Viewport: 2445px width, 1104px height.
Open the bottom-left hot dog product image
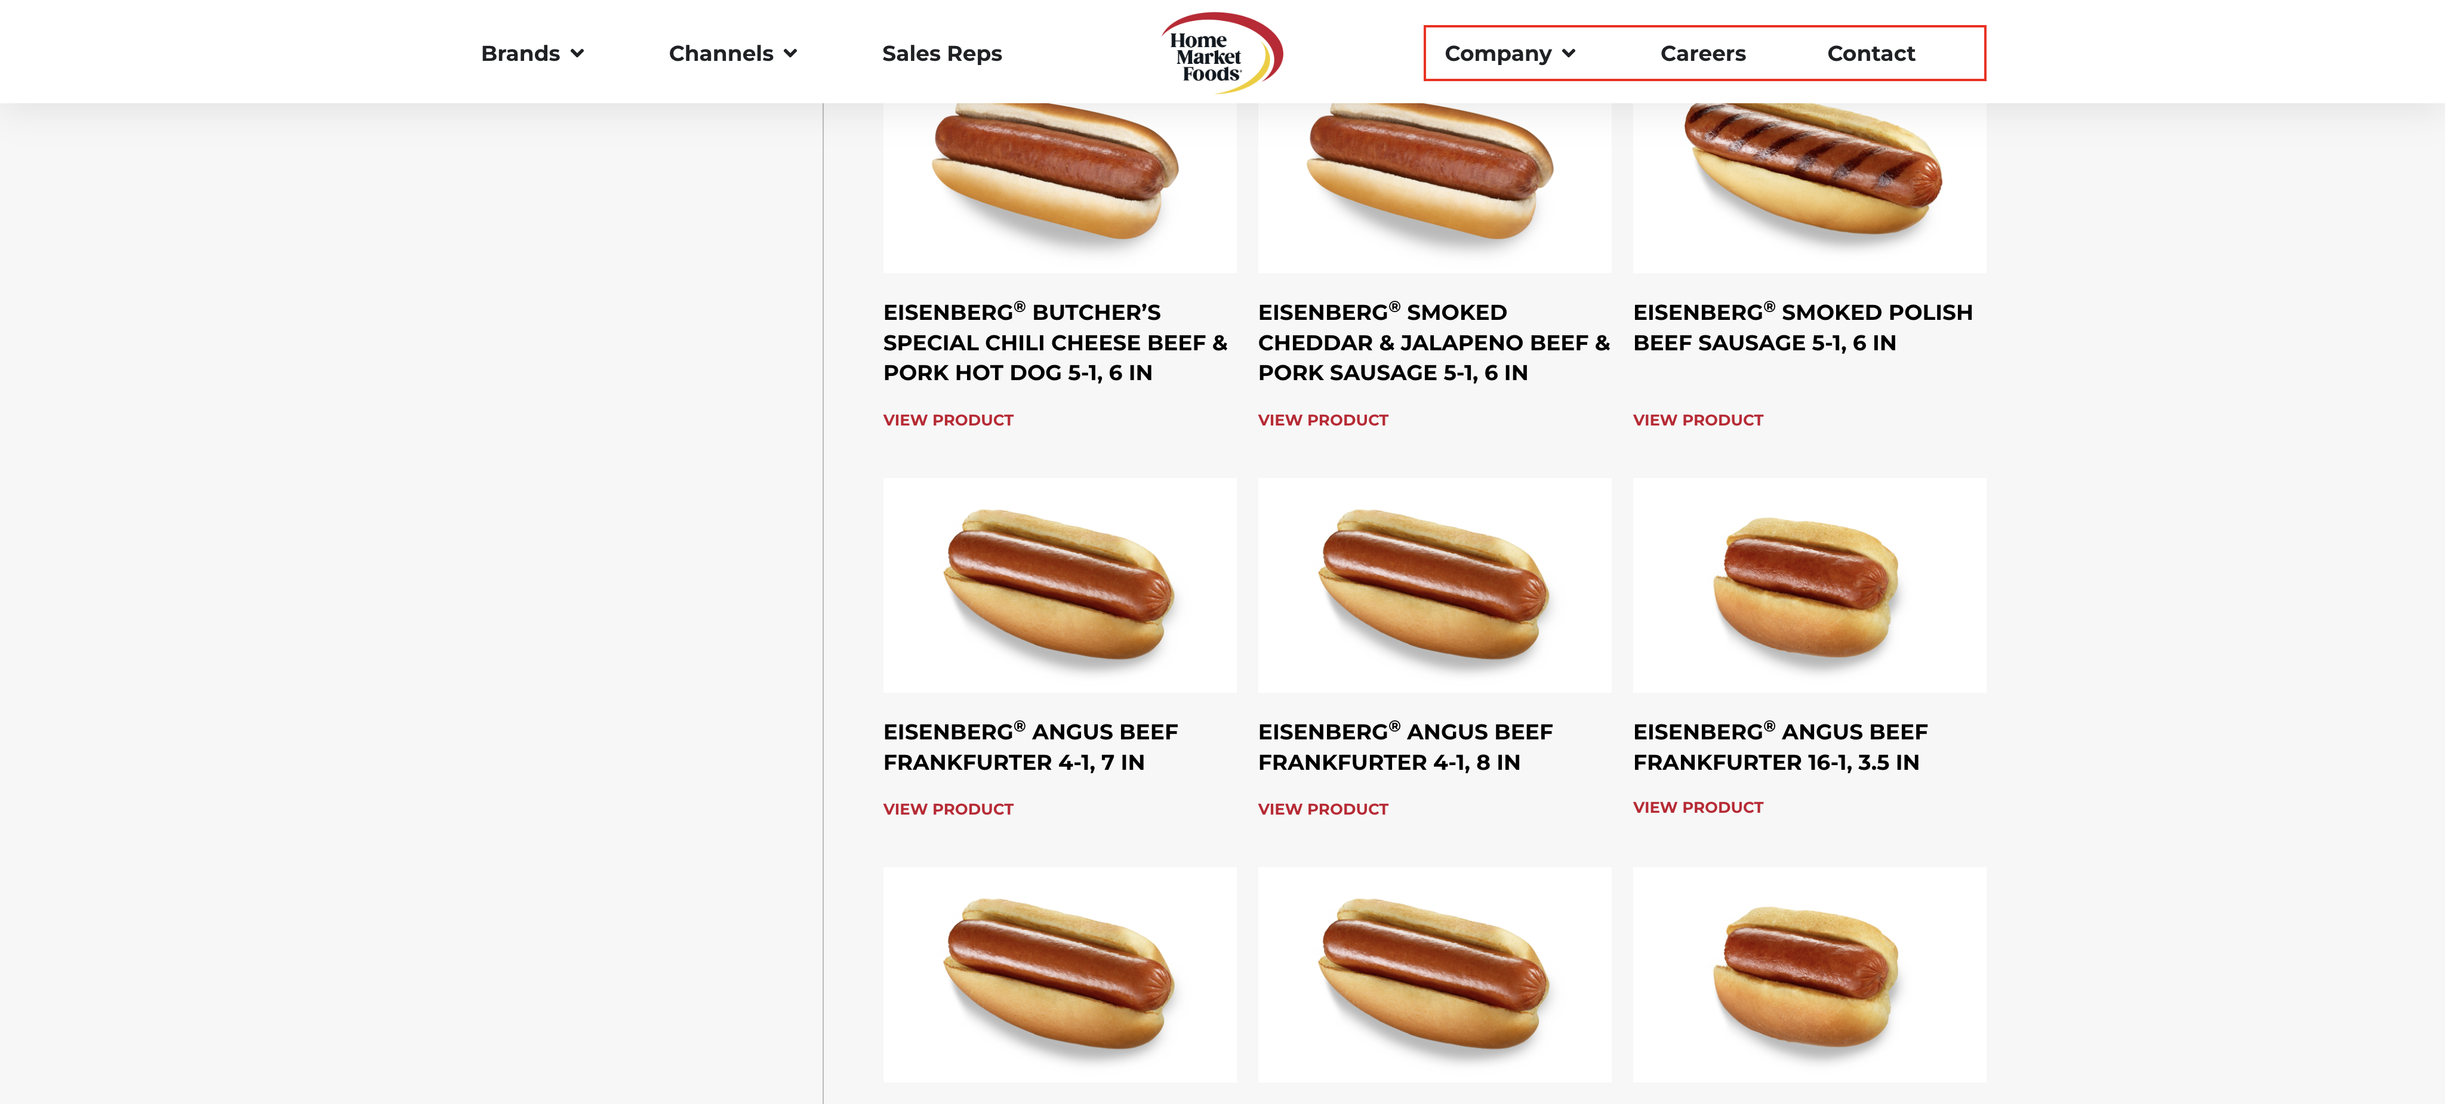[x=1060, y=974]
